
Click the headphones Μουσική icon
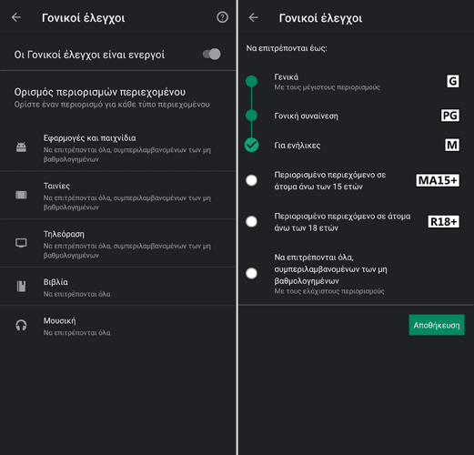click(21, 325)
